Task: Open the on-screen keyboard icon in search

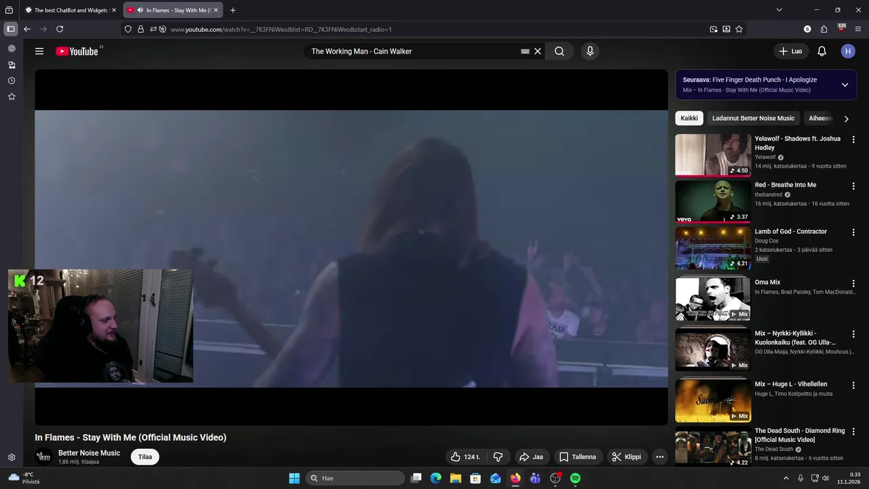Action: pyautogui.click(x=525, y=51)
